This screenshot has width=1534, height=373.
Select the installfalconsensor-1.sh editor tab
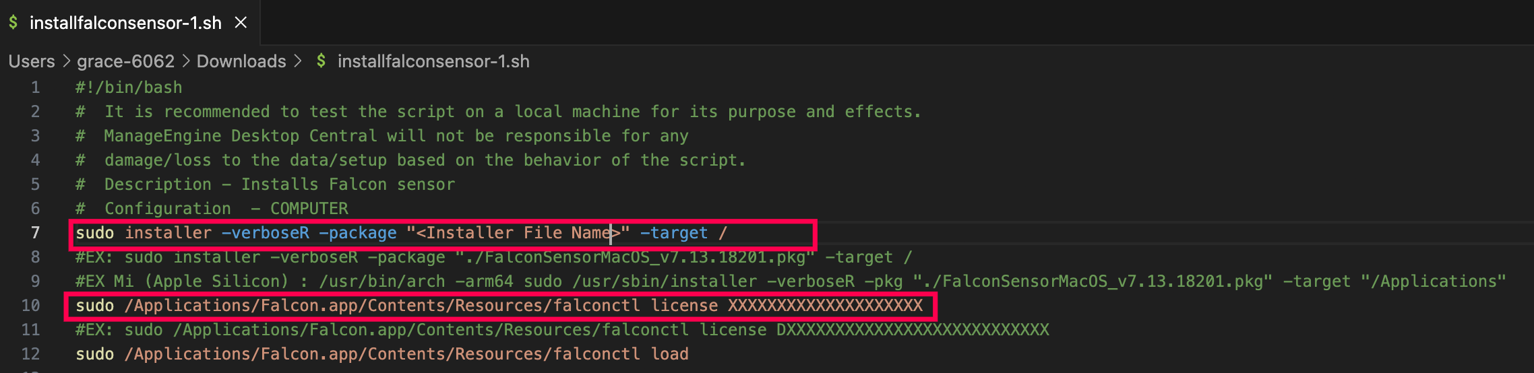pos(125,23)
